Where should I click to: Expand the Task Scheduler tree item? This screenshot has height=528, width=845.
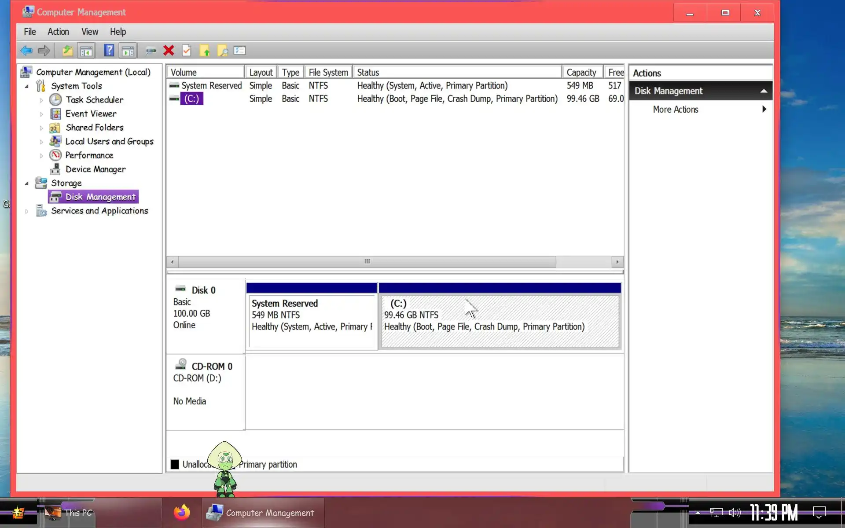(41, 100)
